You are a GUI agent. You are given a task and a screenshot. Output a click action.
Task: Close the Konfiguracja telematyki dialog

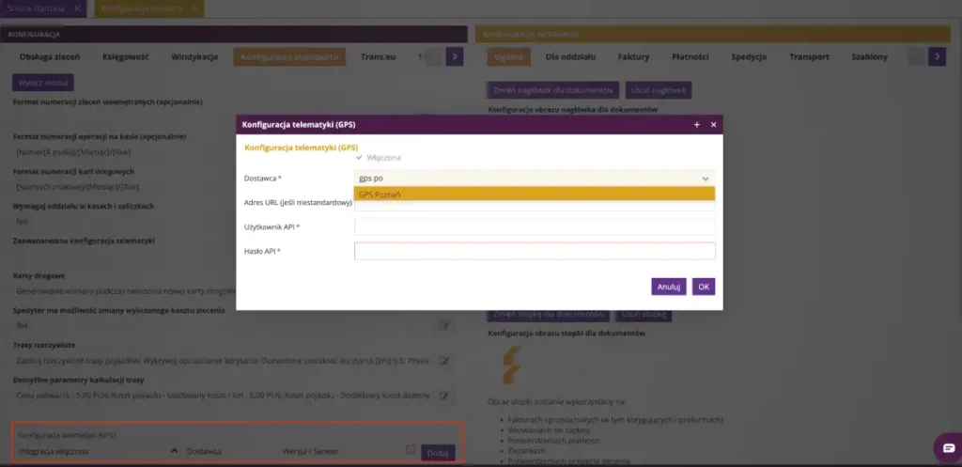tap(713, 124)
